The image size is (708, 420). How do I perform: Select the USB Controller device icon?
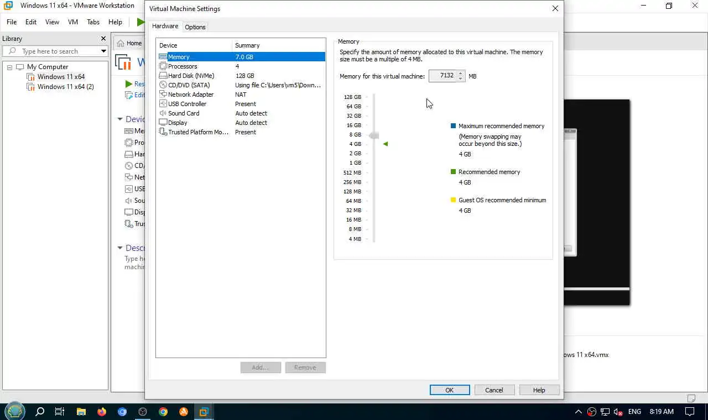pos(163,104)
